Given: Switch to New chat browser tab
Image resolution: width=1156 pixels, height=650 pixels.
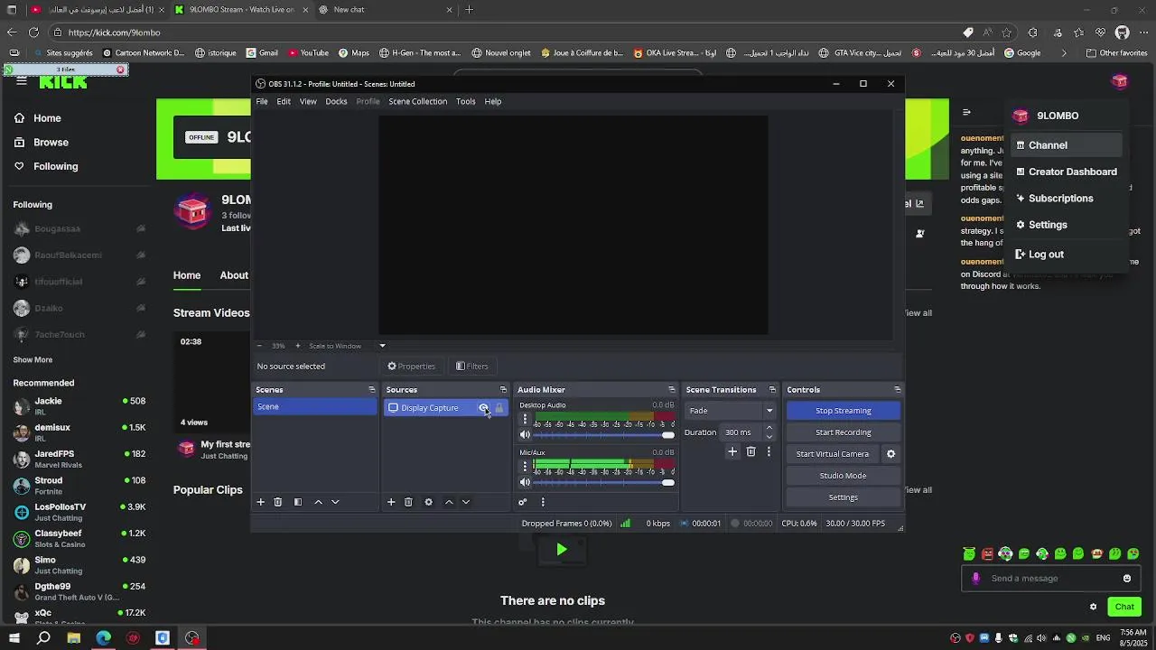Looking at the screenshot, I should tap(387, 10).
